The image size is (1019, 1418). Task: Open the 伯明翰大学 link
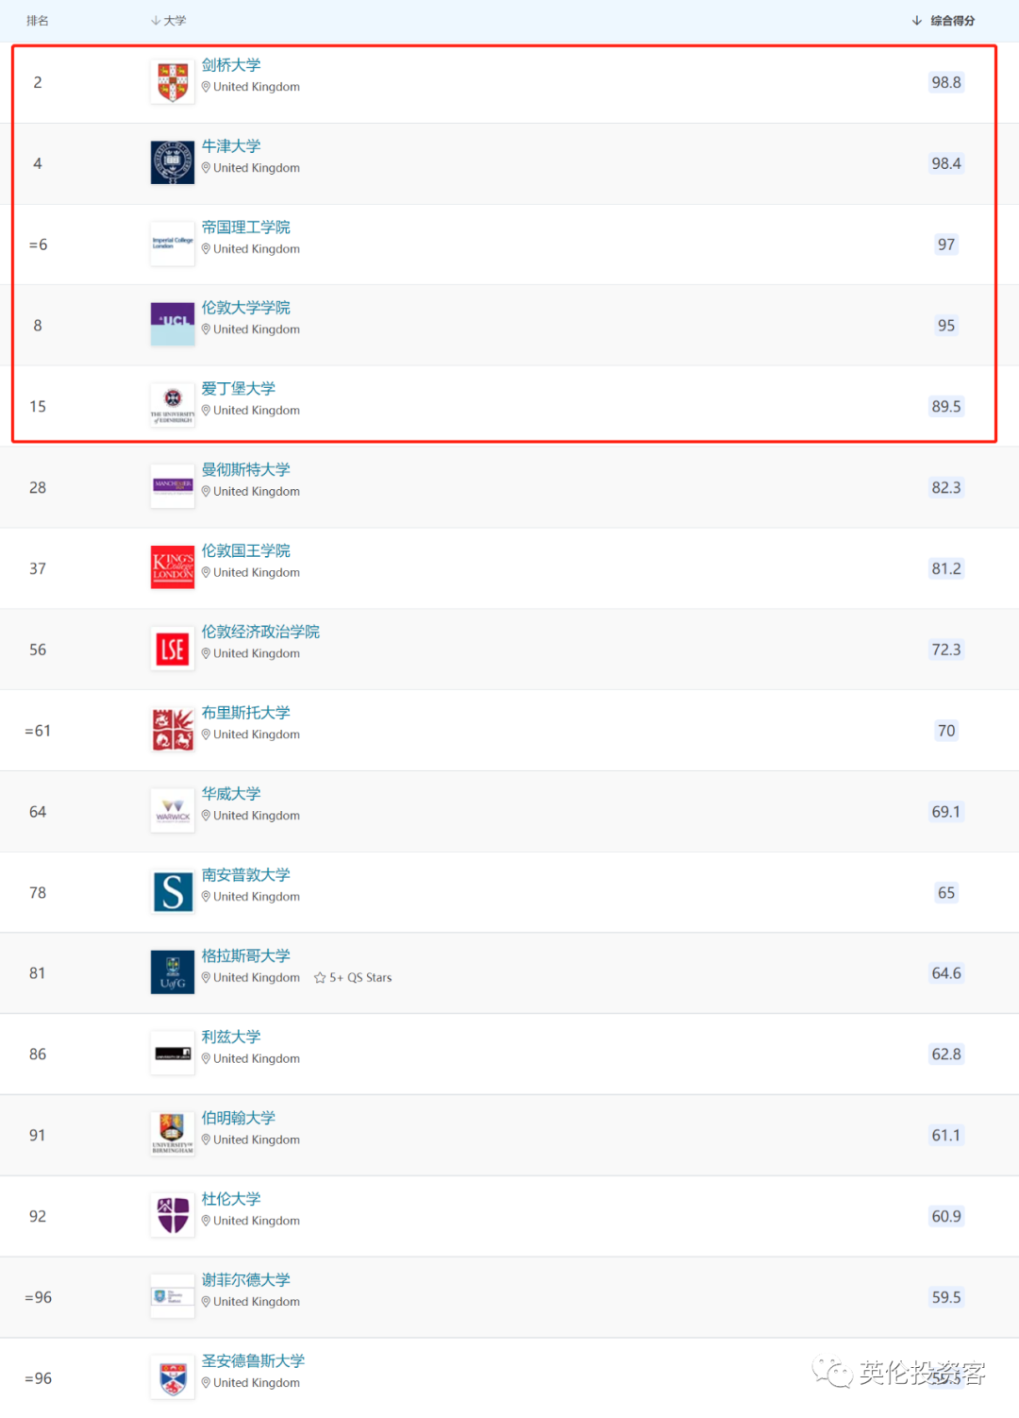coord(239,1118)
